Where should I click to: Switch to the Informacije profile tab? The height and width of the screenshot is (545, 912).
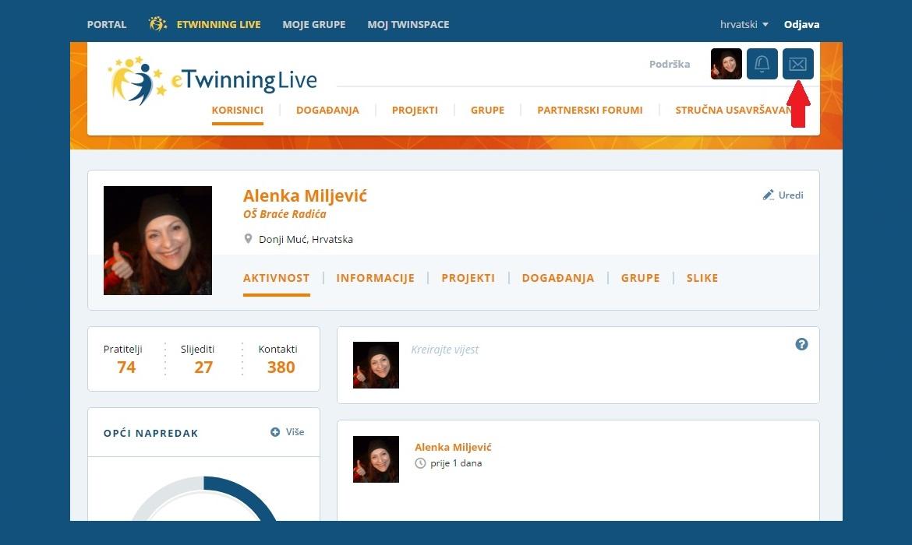(x=375, y=278)
